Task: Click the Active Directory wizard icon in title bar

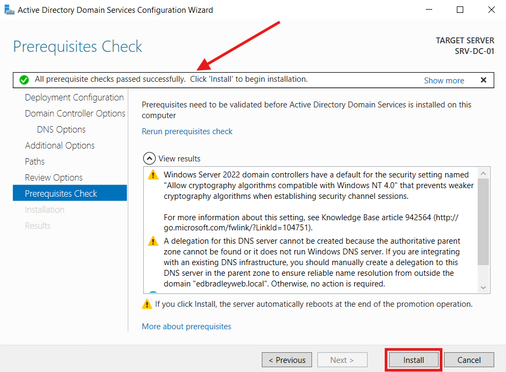Action: [x=9, y=10]
